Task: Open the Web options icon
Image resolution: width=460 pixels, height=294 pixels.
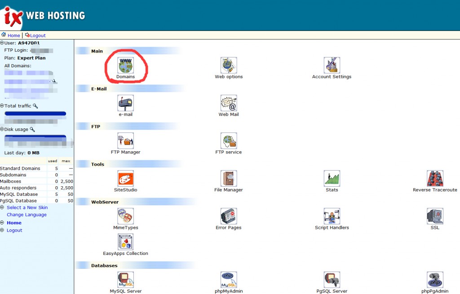Action: click(229, 65)
